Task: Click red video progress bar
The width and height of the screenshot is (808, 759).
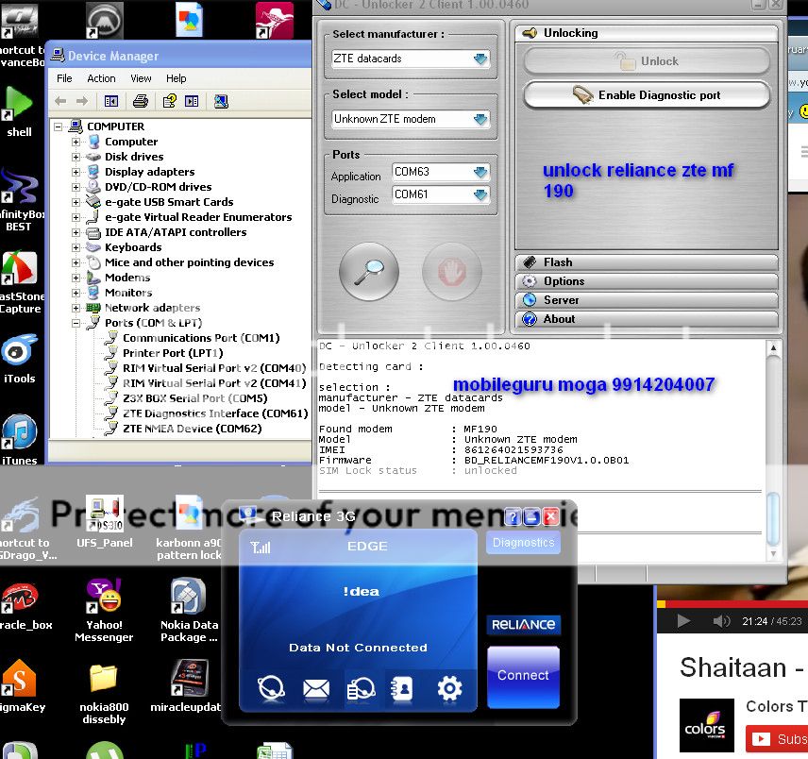Action: point(732,604)
